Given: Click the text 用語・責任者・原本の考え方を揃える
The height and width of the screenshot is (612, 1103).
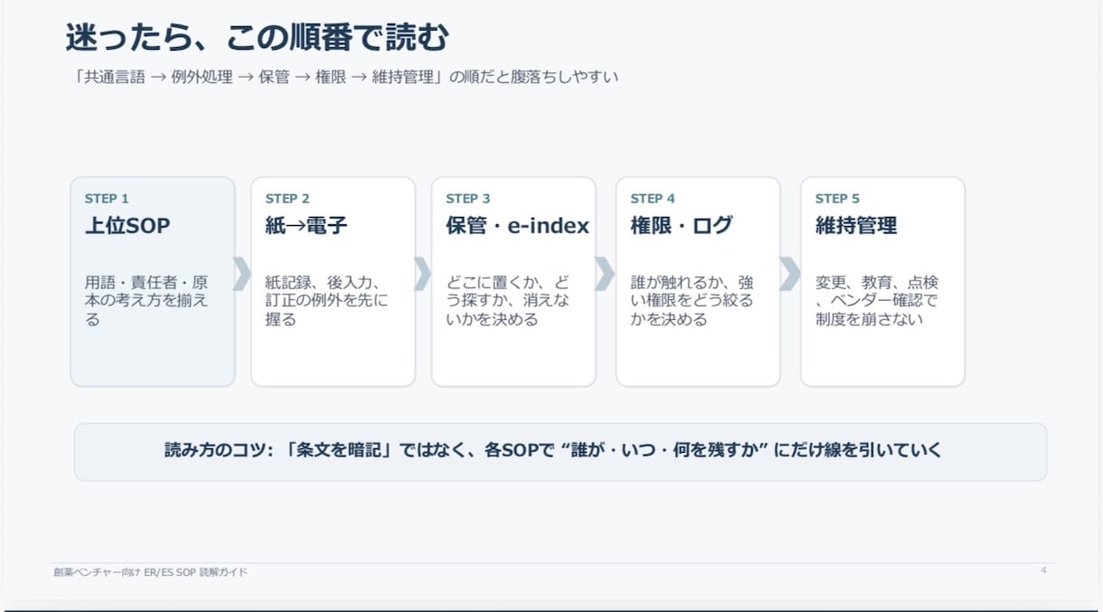Looking at the screenshot, I should click(146, 301).
